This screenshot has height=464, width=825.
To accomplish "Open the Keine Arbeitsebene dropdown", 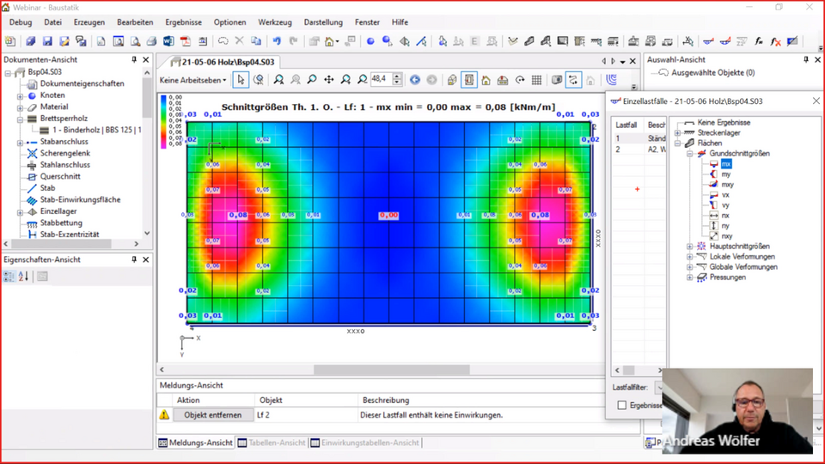I will pyautogui.click(x=192, y=80).
